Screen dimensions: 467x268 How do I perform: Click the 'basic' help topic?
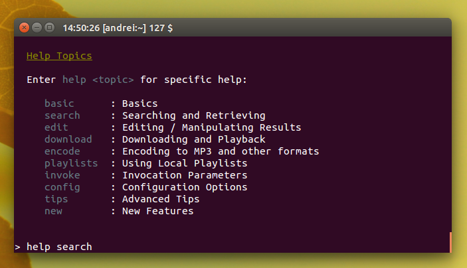point(59,103)
